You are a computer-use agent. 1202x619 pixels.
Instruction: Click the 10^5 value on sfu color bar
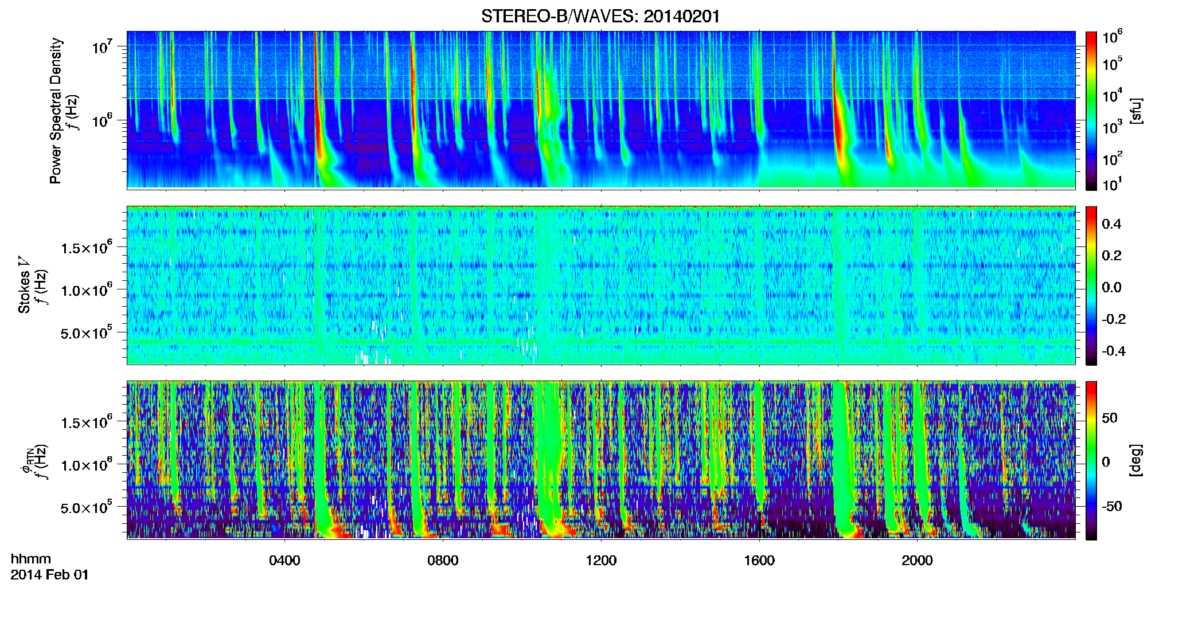click(1113, 64)
